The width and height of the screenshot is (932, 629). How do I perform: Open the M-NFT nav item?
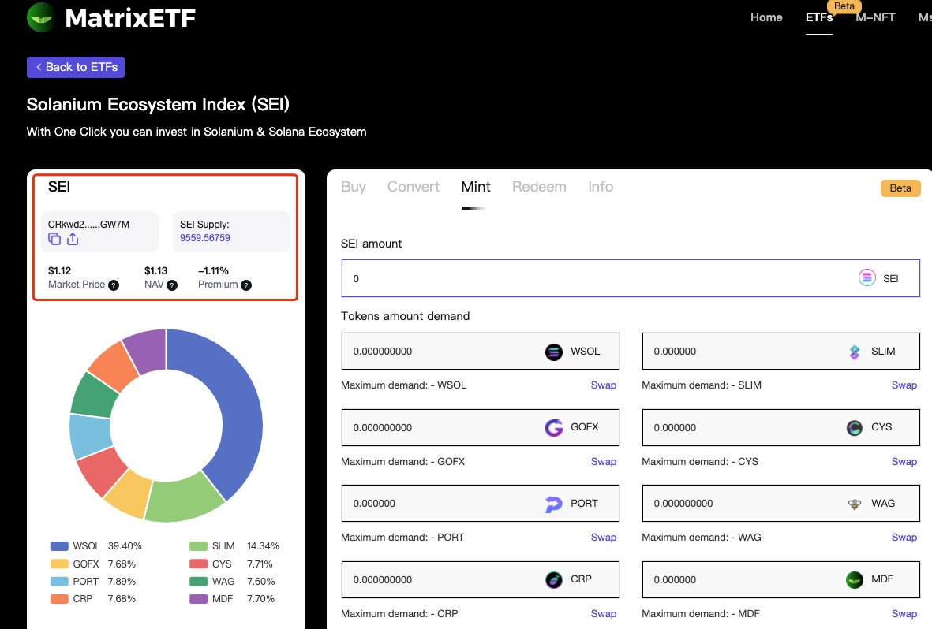(875, 17)
